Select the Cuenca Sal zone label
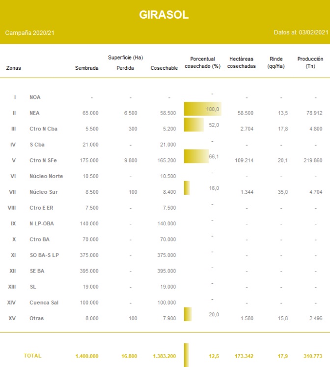Screen dimensions: 330x367 point(44,303)
